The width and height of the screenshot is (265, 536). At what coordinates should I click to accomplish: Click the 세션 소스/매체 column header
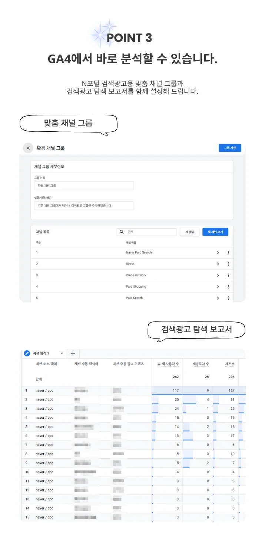click(46, 364)
